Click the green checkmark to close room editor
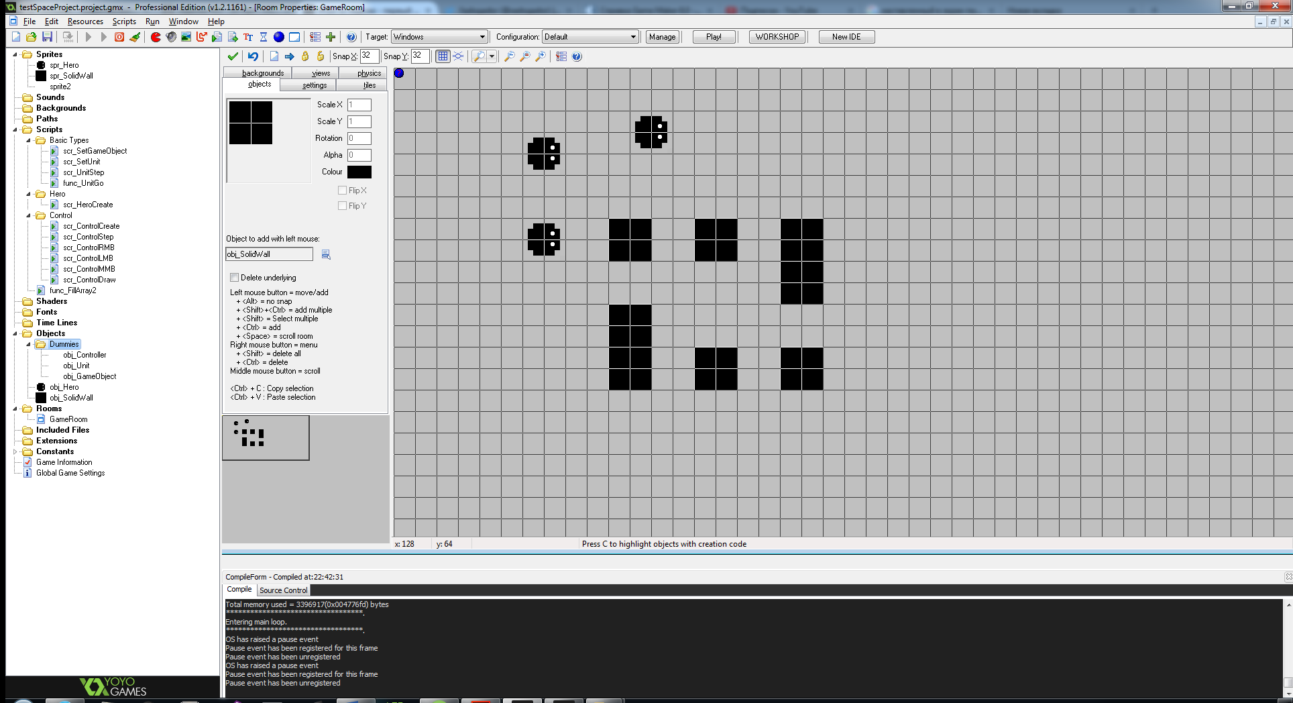Screen dimensions: 1293x703 click(x=233, y=56)
